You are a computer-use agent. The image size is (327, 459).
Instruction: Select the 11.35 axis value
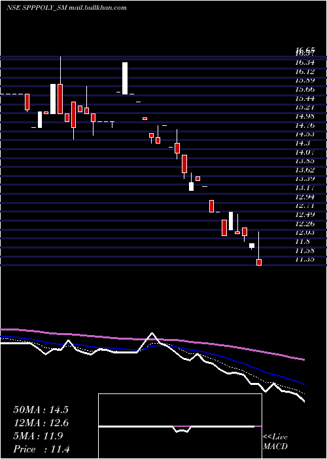pos(305,260)
